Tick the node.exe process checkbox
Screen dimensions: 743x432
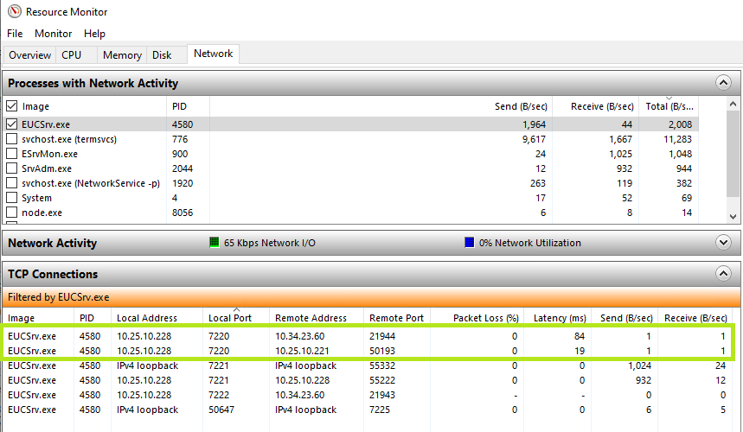pos(12,213)
